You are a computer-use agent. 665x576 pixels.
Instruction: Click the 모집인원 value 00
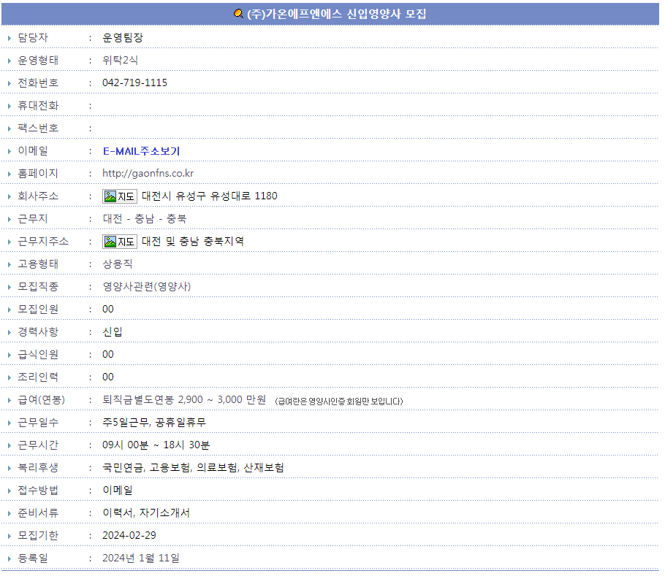click(x=108, y=310)
